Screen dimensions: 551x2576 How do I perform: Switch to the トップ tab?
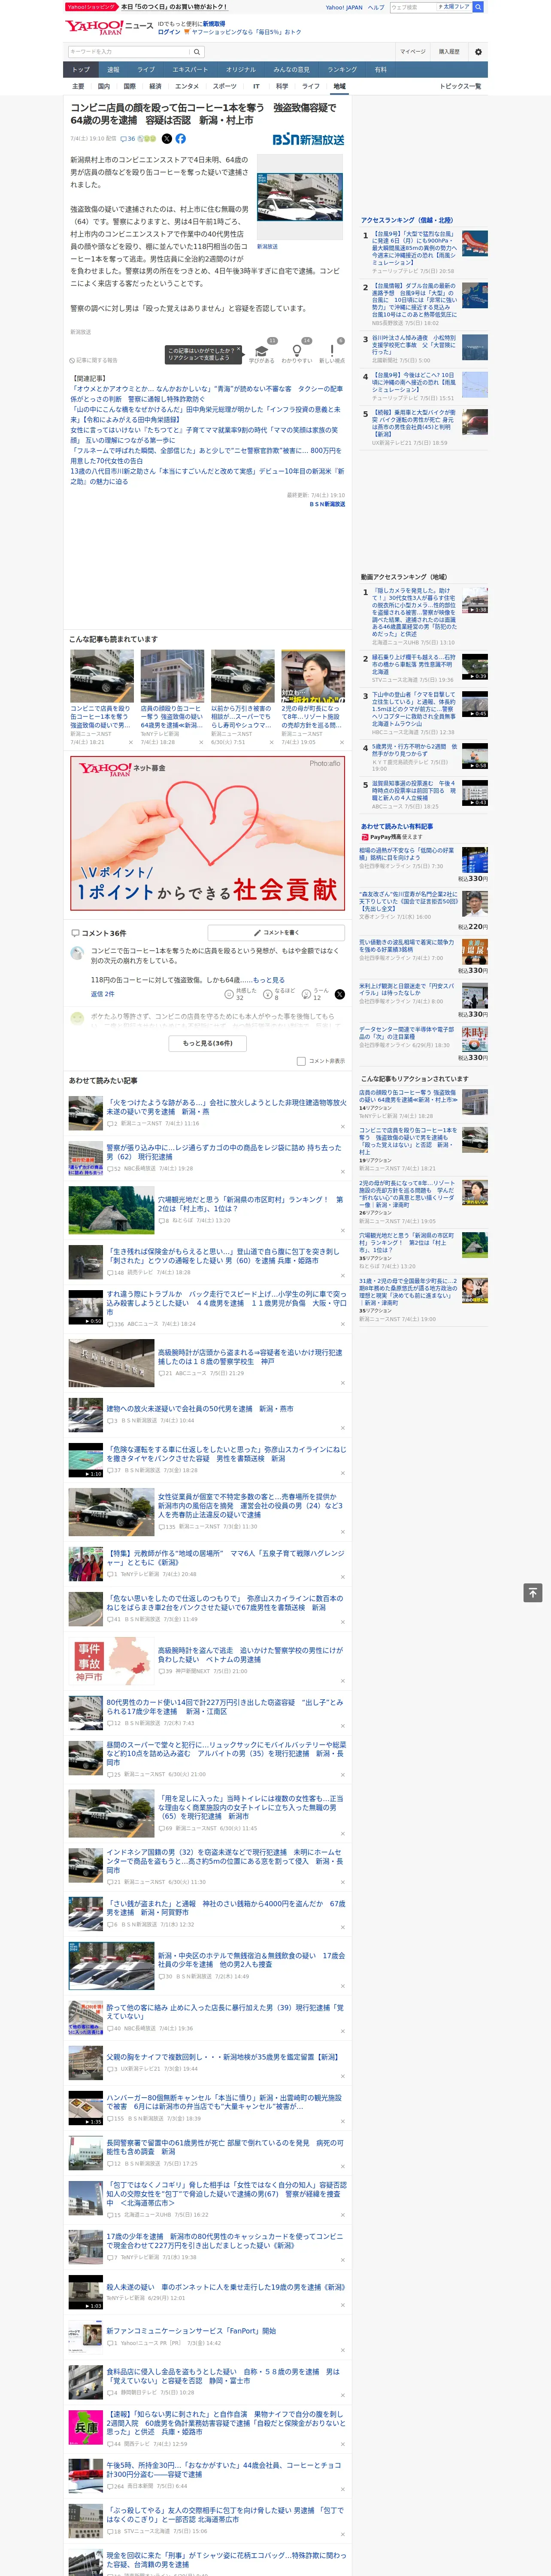point(81,70)
